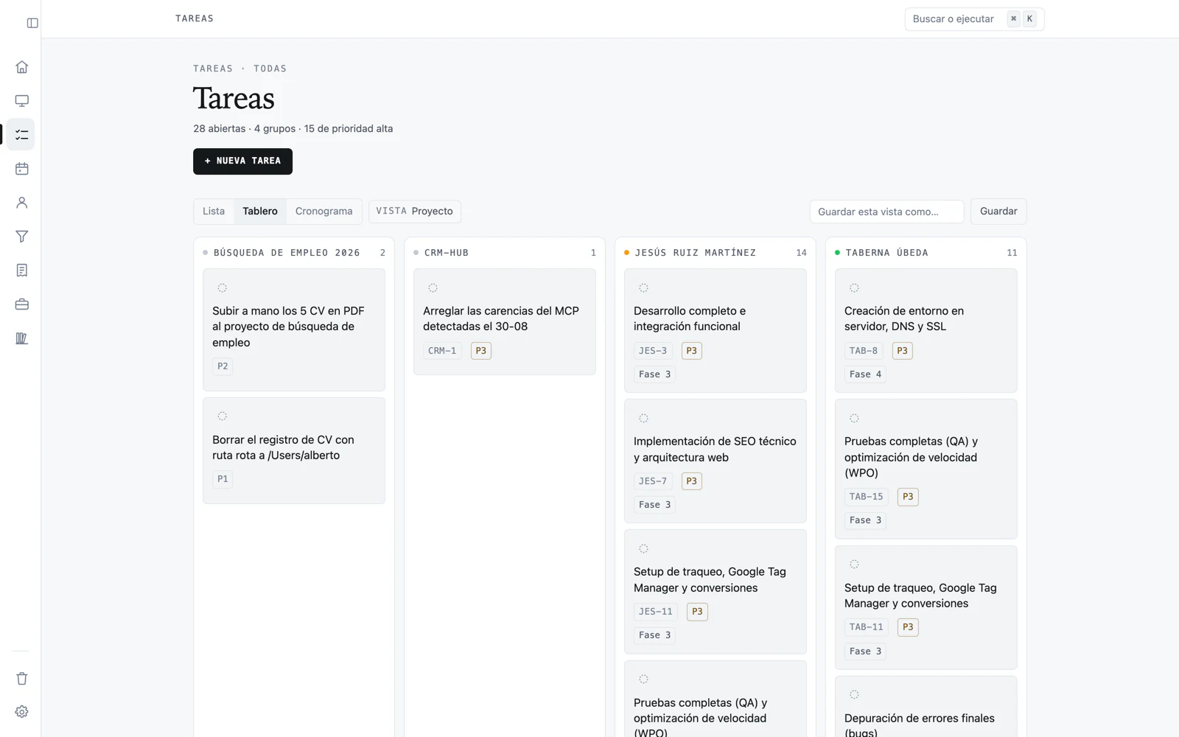Open the settings gear in sidebar
The height and width of the screenshot is (737, 1179).
pos(22,712)
